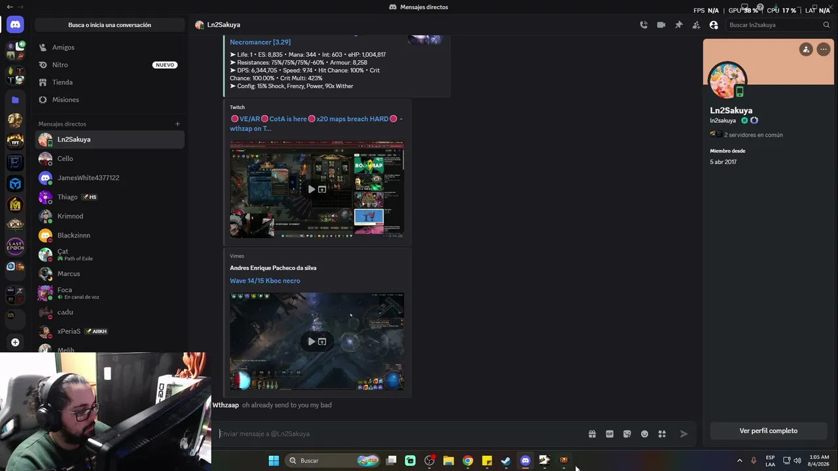
Task: Toggle the user profile side panel
Action: click(x=714, y=25)
